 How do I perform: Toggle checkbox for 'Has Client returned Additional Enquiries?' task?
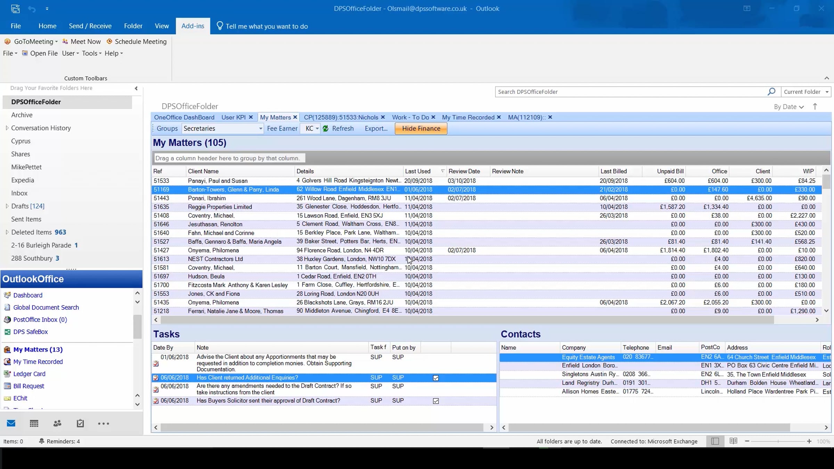[436, 378]
